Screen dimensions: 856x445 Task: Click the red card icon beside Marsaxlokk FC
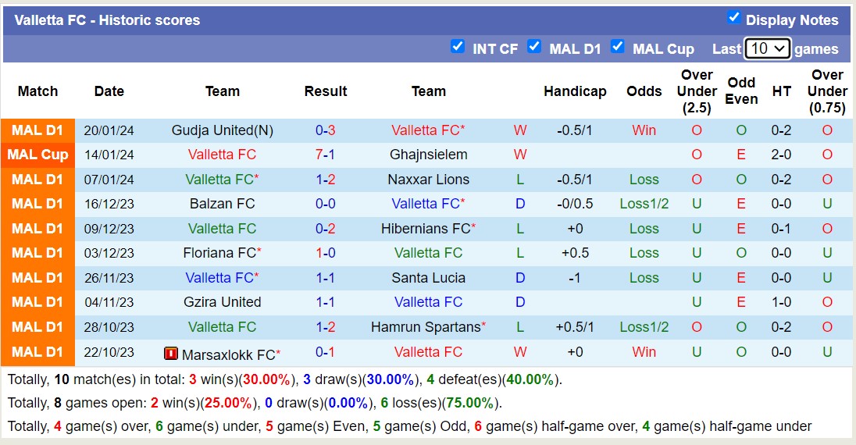[171, 354]
